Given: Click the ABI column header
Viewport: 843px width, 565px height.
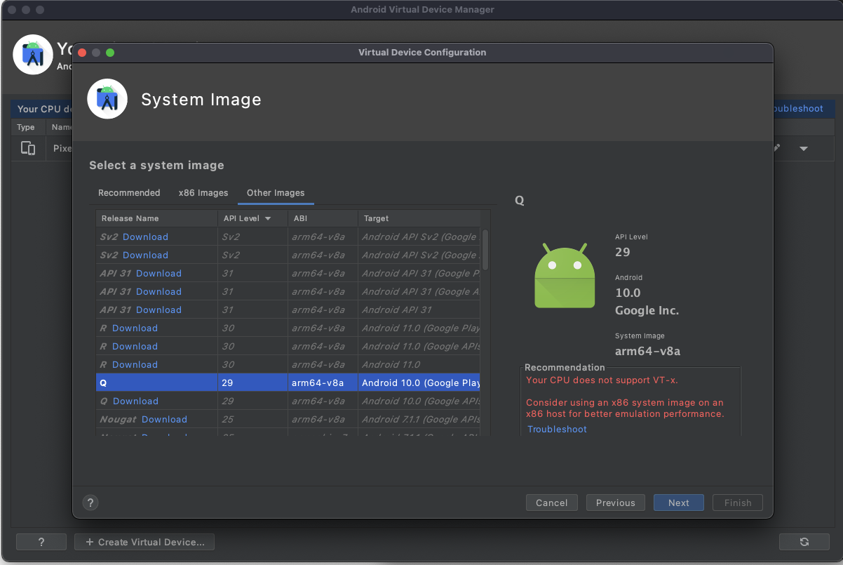Looking at the screenshot, I should 323,218.
